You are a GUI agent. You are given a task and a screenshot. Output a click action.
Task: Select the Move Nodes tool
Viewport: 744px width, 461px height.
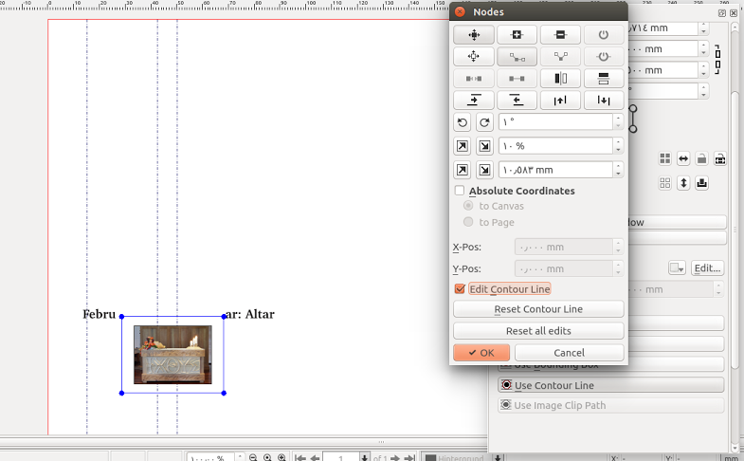(474, 35)
